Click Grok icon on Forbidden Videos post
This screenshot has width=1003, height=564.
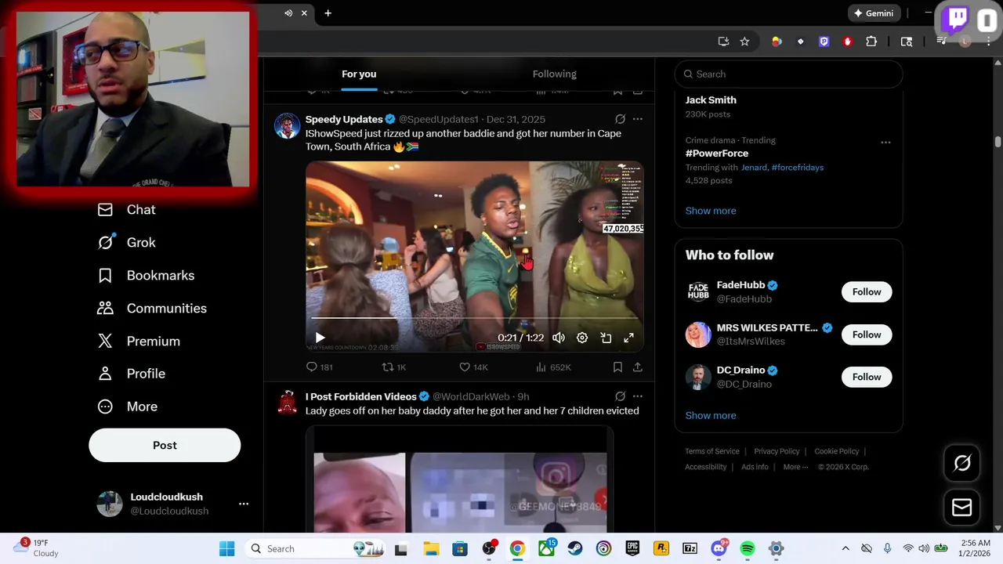pyautogui.click(x=620, y=396)
